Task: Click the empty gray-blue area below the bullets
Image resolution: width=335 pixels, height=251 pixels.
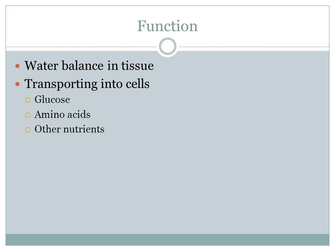Action: [167, 184]
